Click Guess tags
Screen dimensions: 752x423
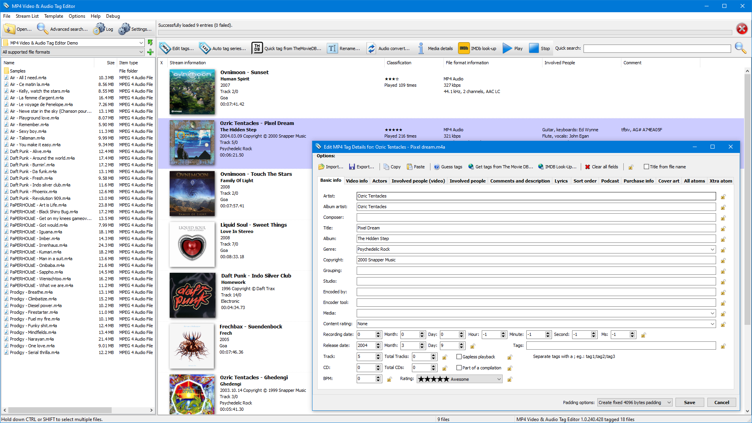click(x=448, y=167)
